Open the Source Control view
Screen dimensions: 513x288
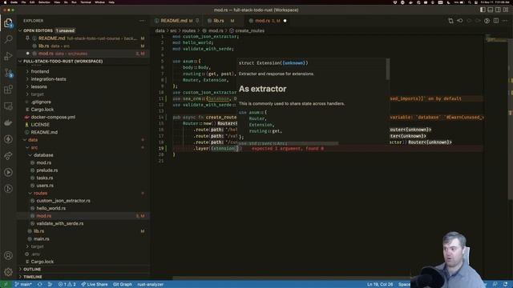(x=8, y=73)
